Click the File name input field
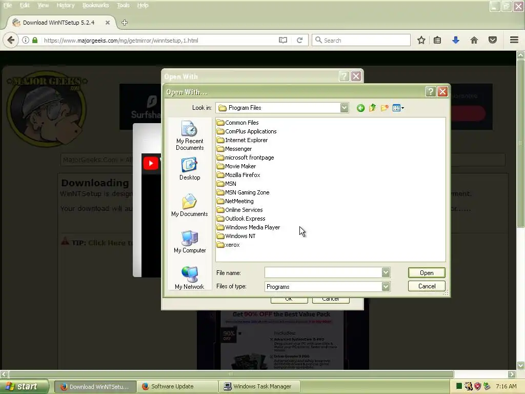The width and height of the screenshot is (525, 394). pos(323,272)
